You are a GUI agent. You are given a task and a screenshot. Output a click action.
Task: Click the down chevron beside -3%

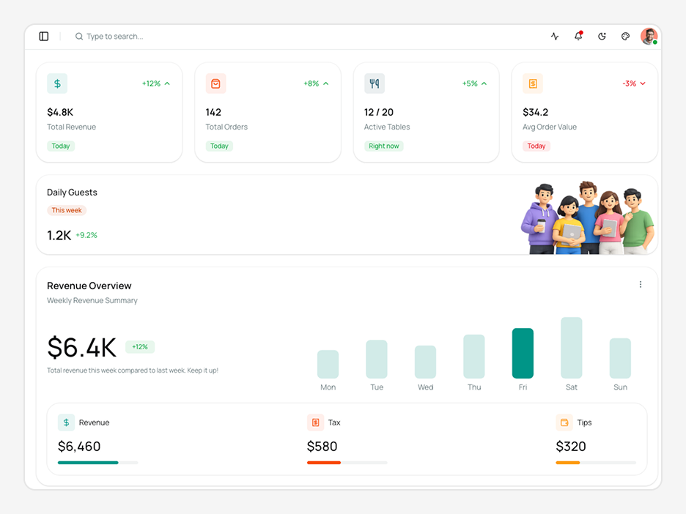tap(643, 83)
